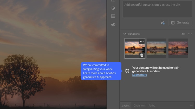
Task: Open the Variations panel three-dot menu
Action: (x=190, y=34)
